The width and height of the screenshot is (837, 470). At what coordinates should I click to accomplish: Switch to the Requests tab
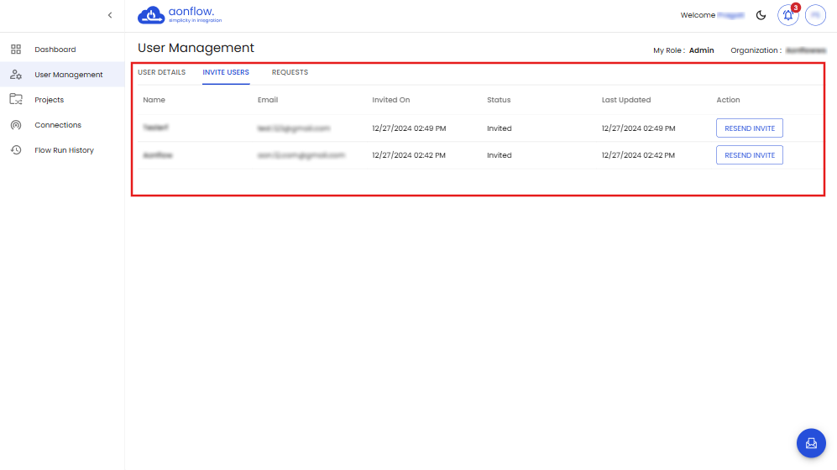[x=290, y=72]
